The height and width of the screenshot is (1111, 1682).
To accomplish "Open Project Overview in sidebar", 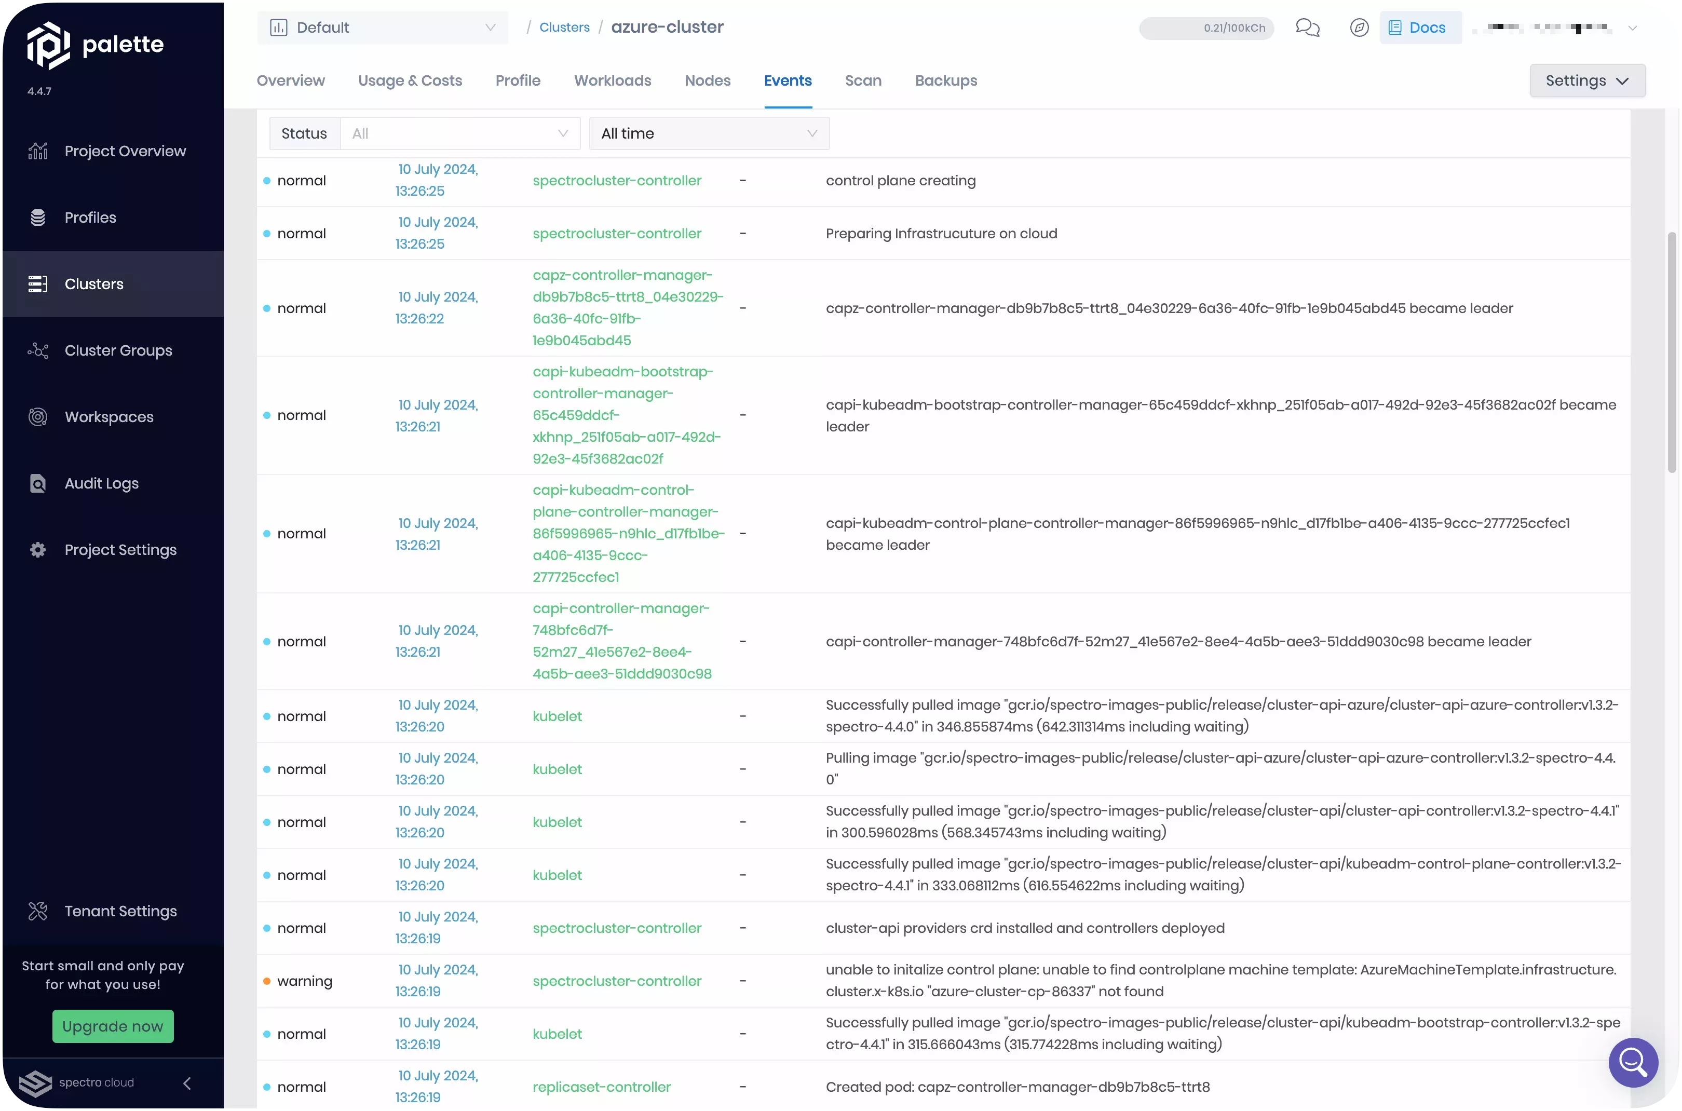I will [113, 151].
